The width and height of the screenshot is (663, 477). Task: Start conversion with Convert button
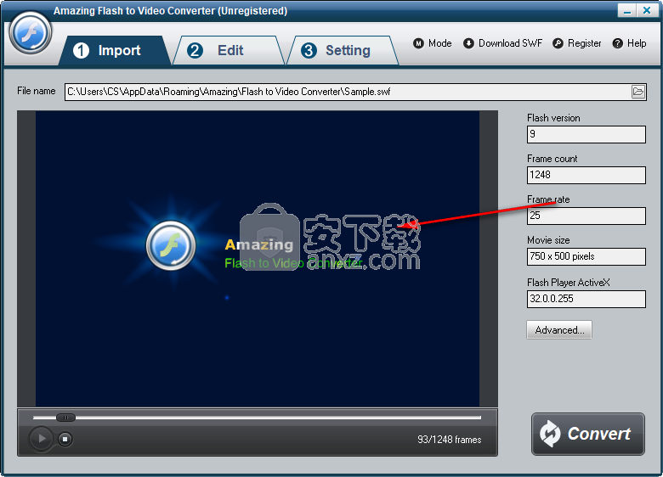point(587,434)
